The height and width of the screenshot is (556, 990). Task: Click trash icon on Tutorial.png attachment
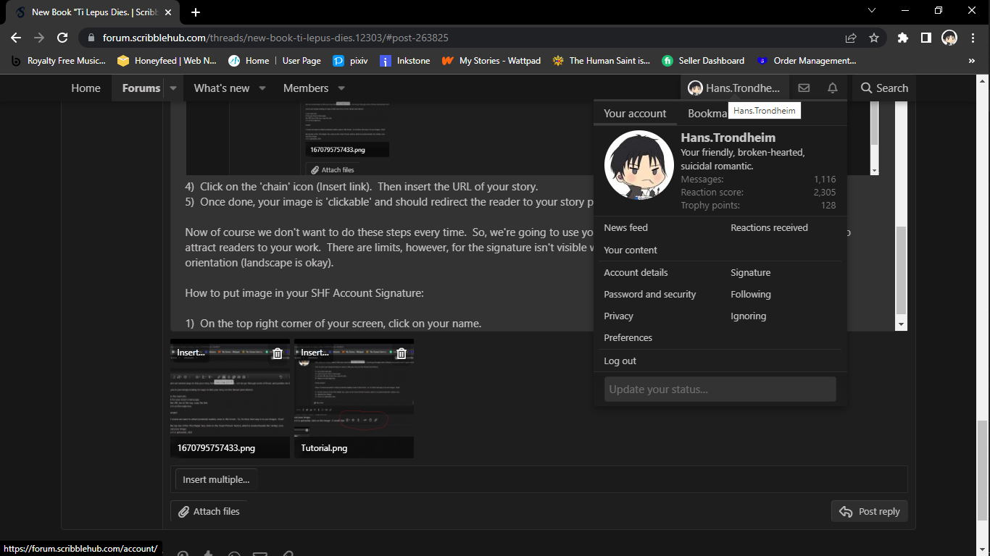(x=401, y=353)
